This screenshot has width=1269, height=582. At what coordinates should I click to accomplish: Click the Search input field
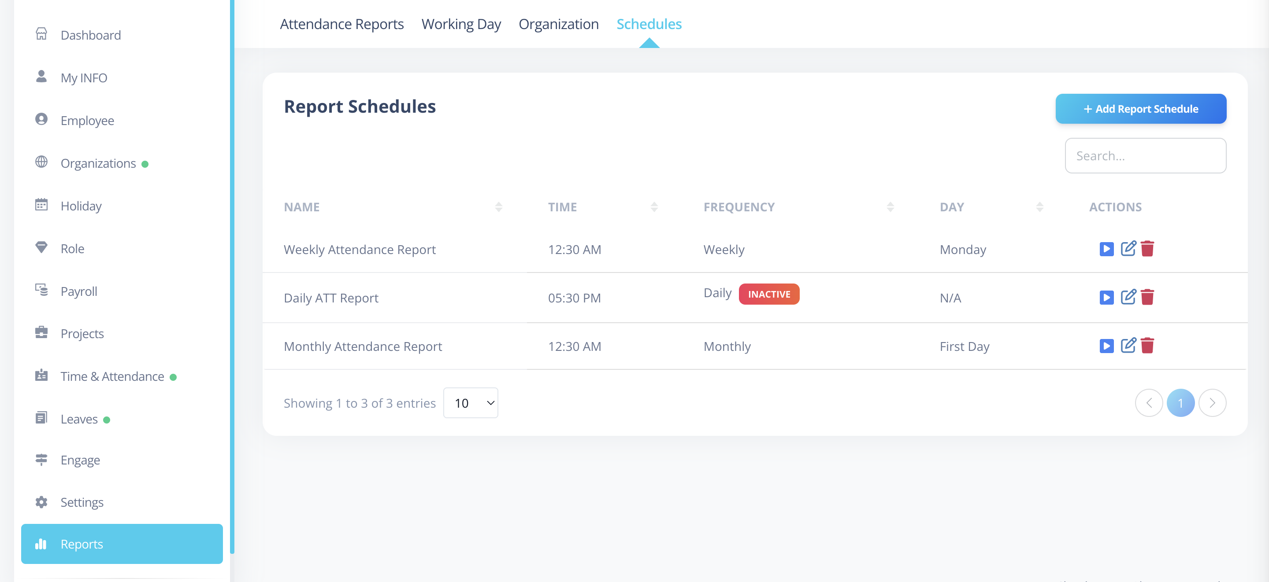[1145, 155]
